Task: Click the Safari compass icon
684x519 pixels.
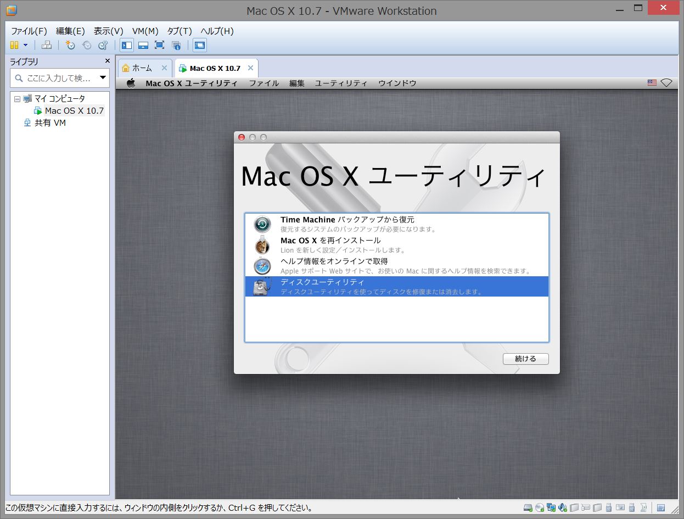Action: [x=262, y=266]
